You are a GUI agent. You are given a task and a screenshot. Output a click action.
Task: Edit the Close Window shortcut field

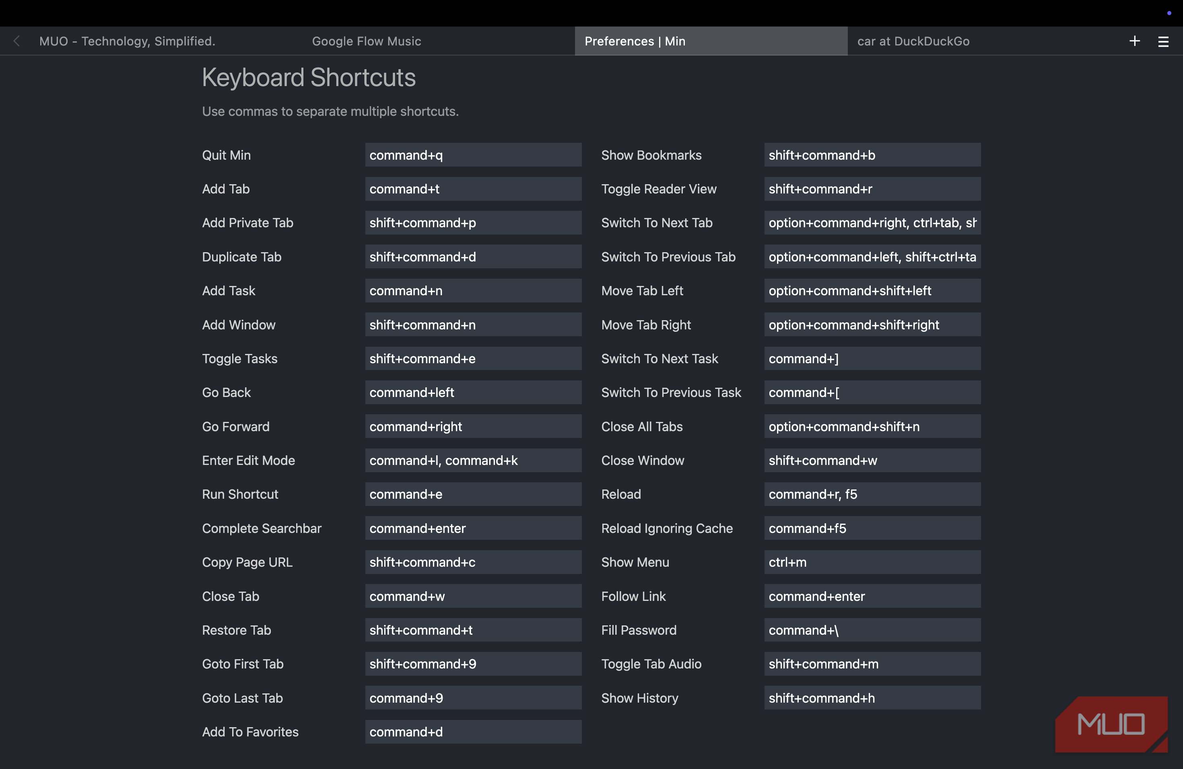pos(872,461)
